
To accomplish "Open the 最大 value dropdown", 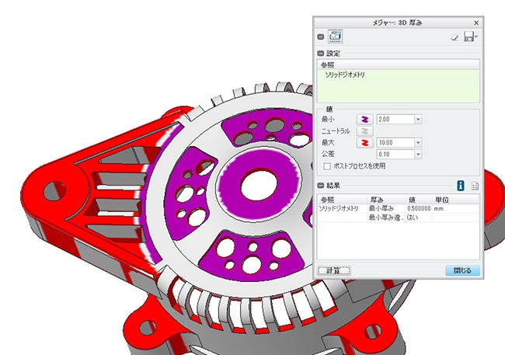I will pos(418,143).
